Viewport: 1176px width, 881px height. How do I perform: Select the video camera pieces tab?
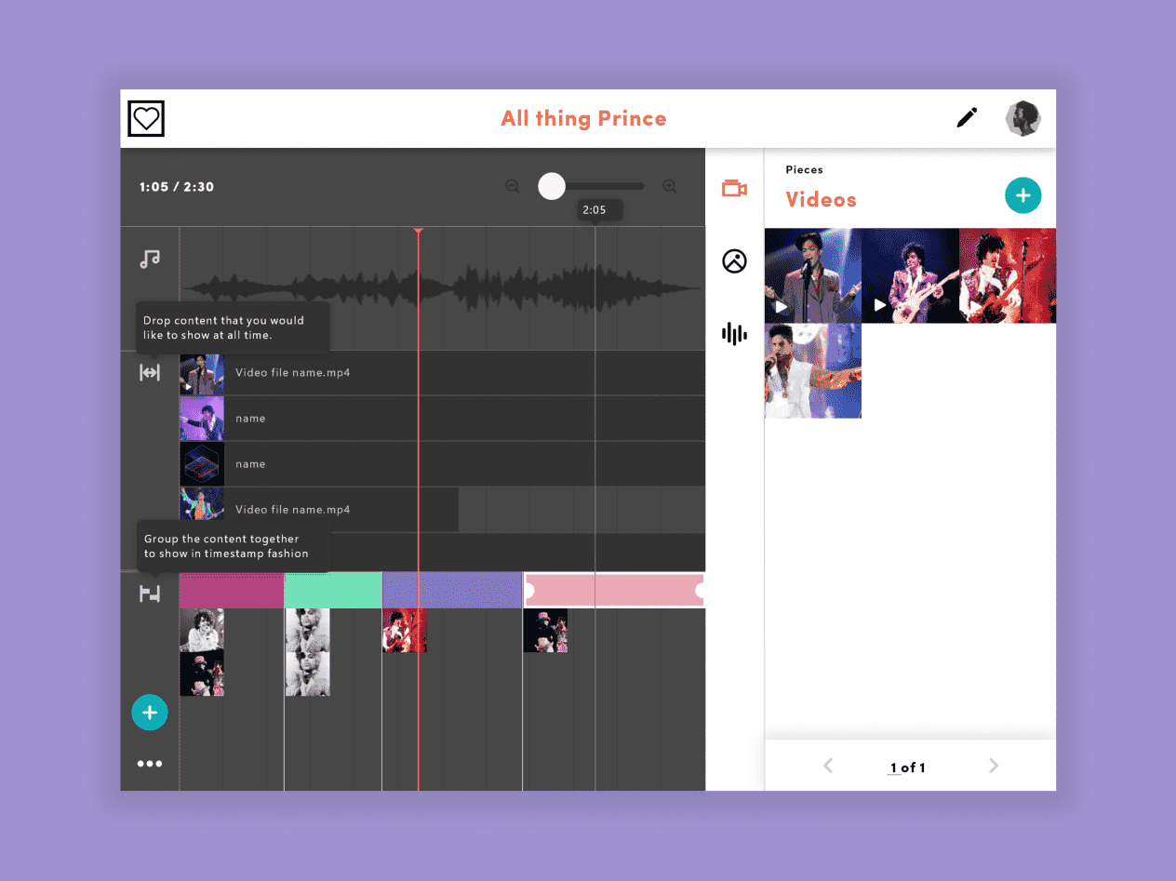(x=735, y=189)
